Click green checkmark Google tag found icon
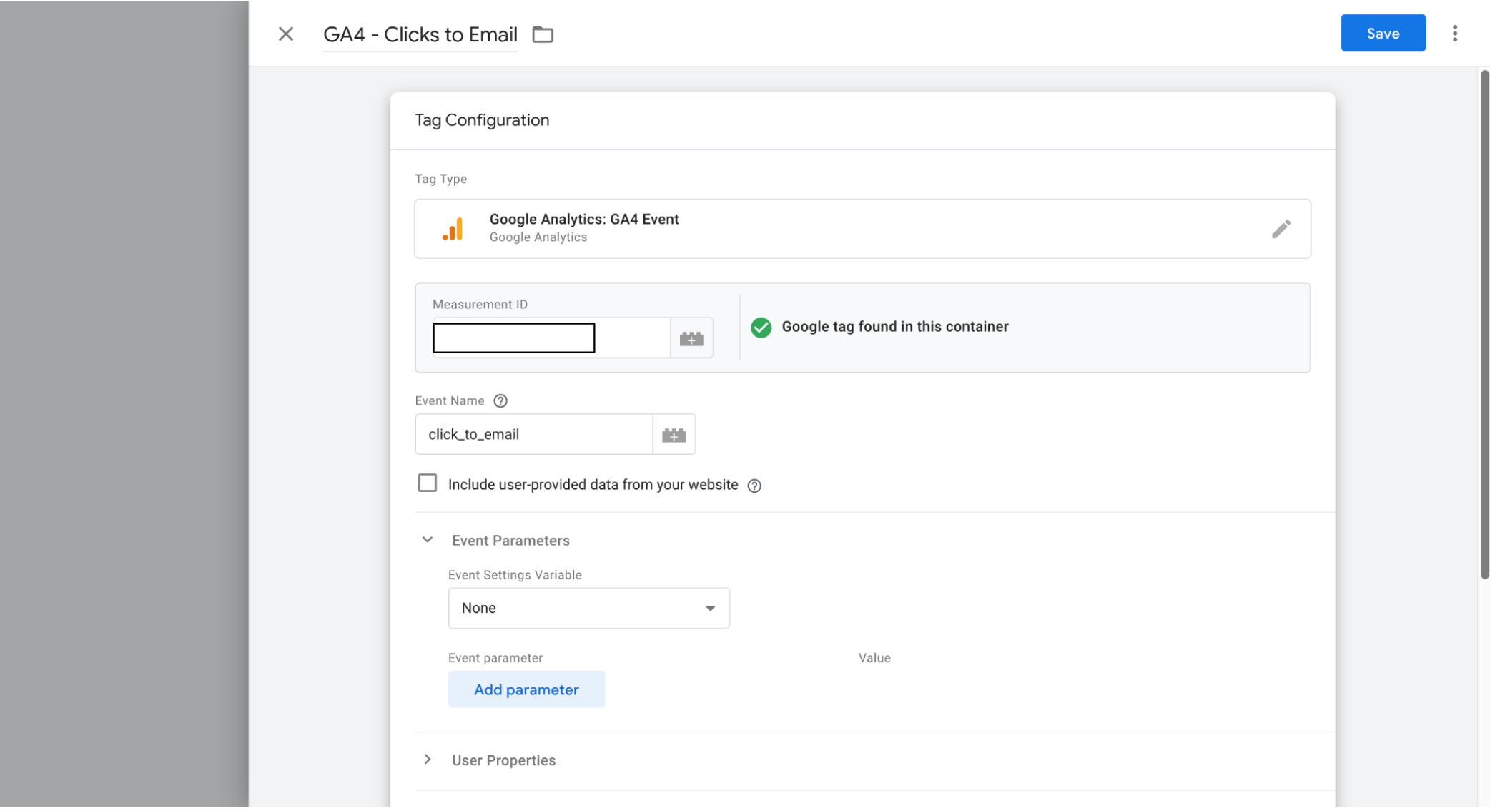The width and height of the screenshot is (1490, 811). pyautogui.click(x=761, y=328)
